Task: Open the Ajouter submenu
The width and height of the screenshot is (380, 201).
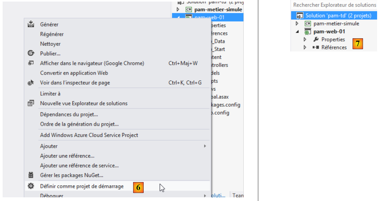Action: coord(49,146)
